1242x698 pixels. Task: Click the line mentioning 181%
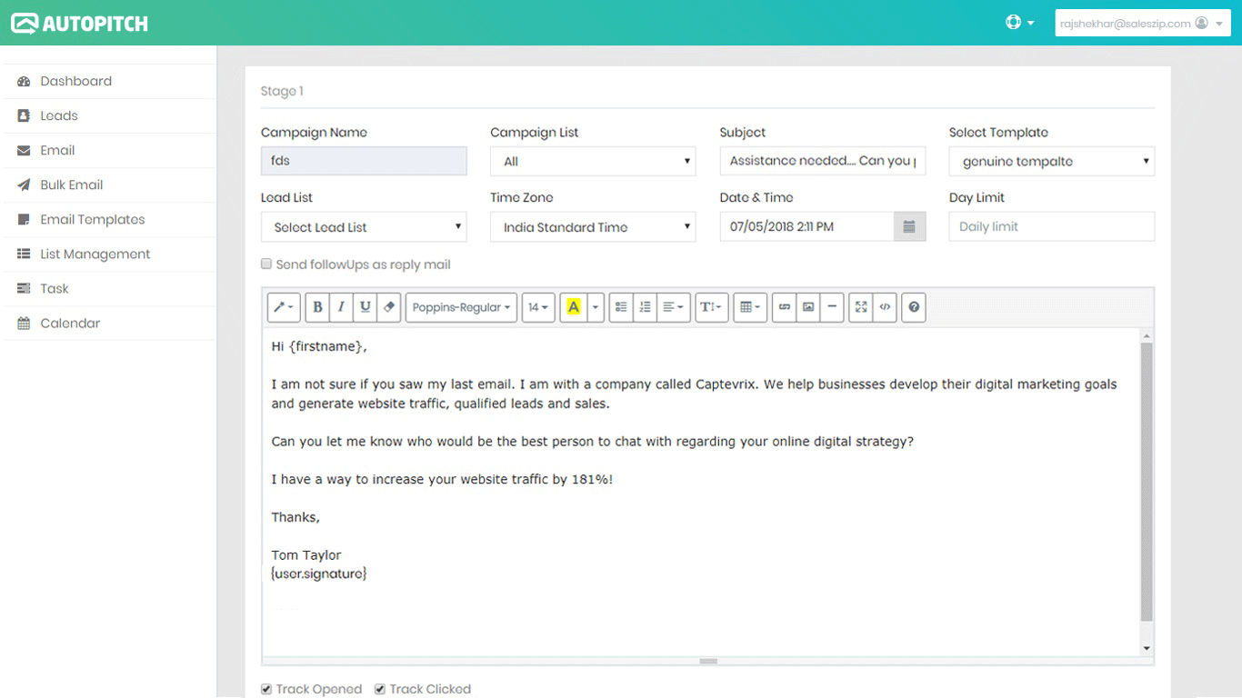point(442,479)
